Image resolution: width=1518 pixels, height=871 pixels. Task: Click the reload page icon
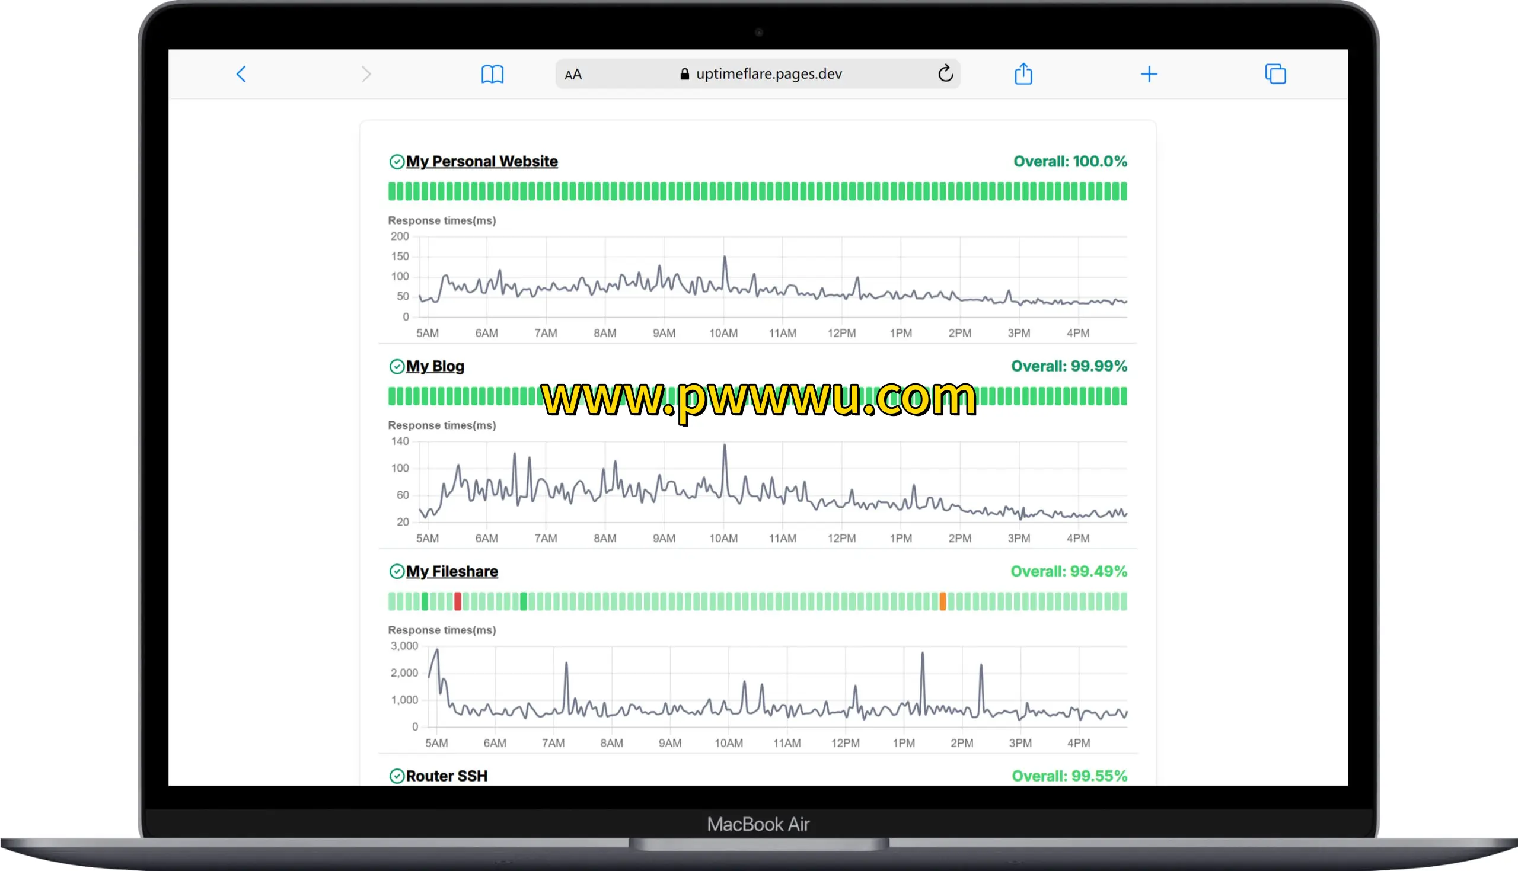pyautogui.click(x=945, y=73)
